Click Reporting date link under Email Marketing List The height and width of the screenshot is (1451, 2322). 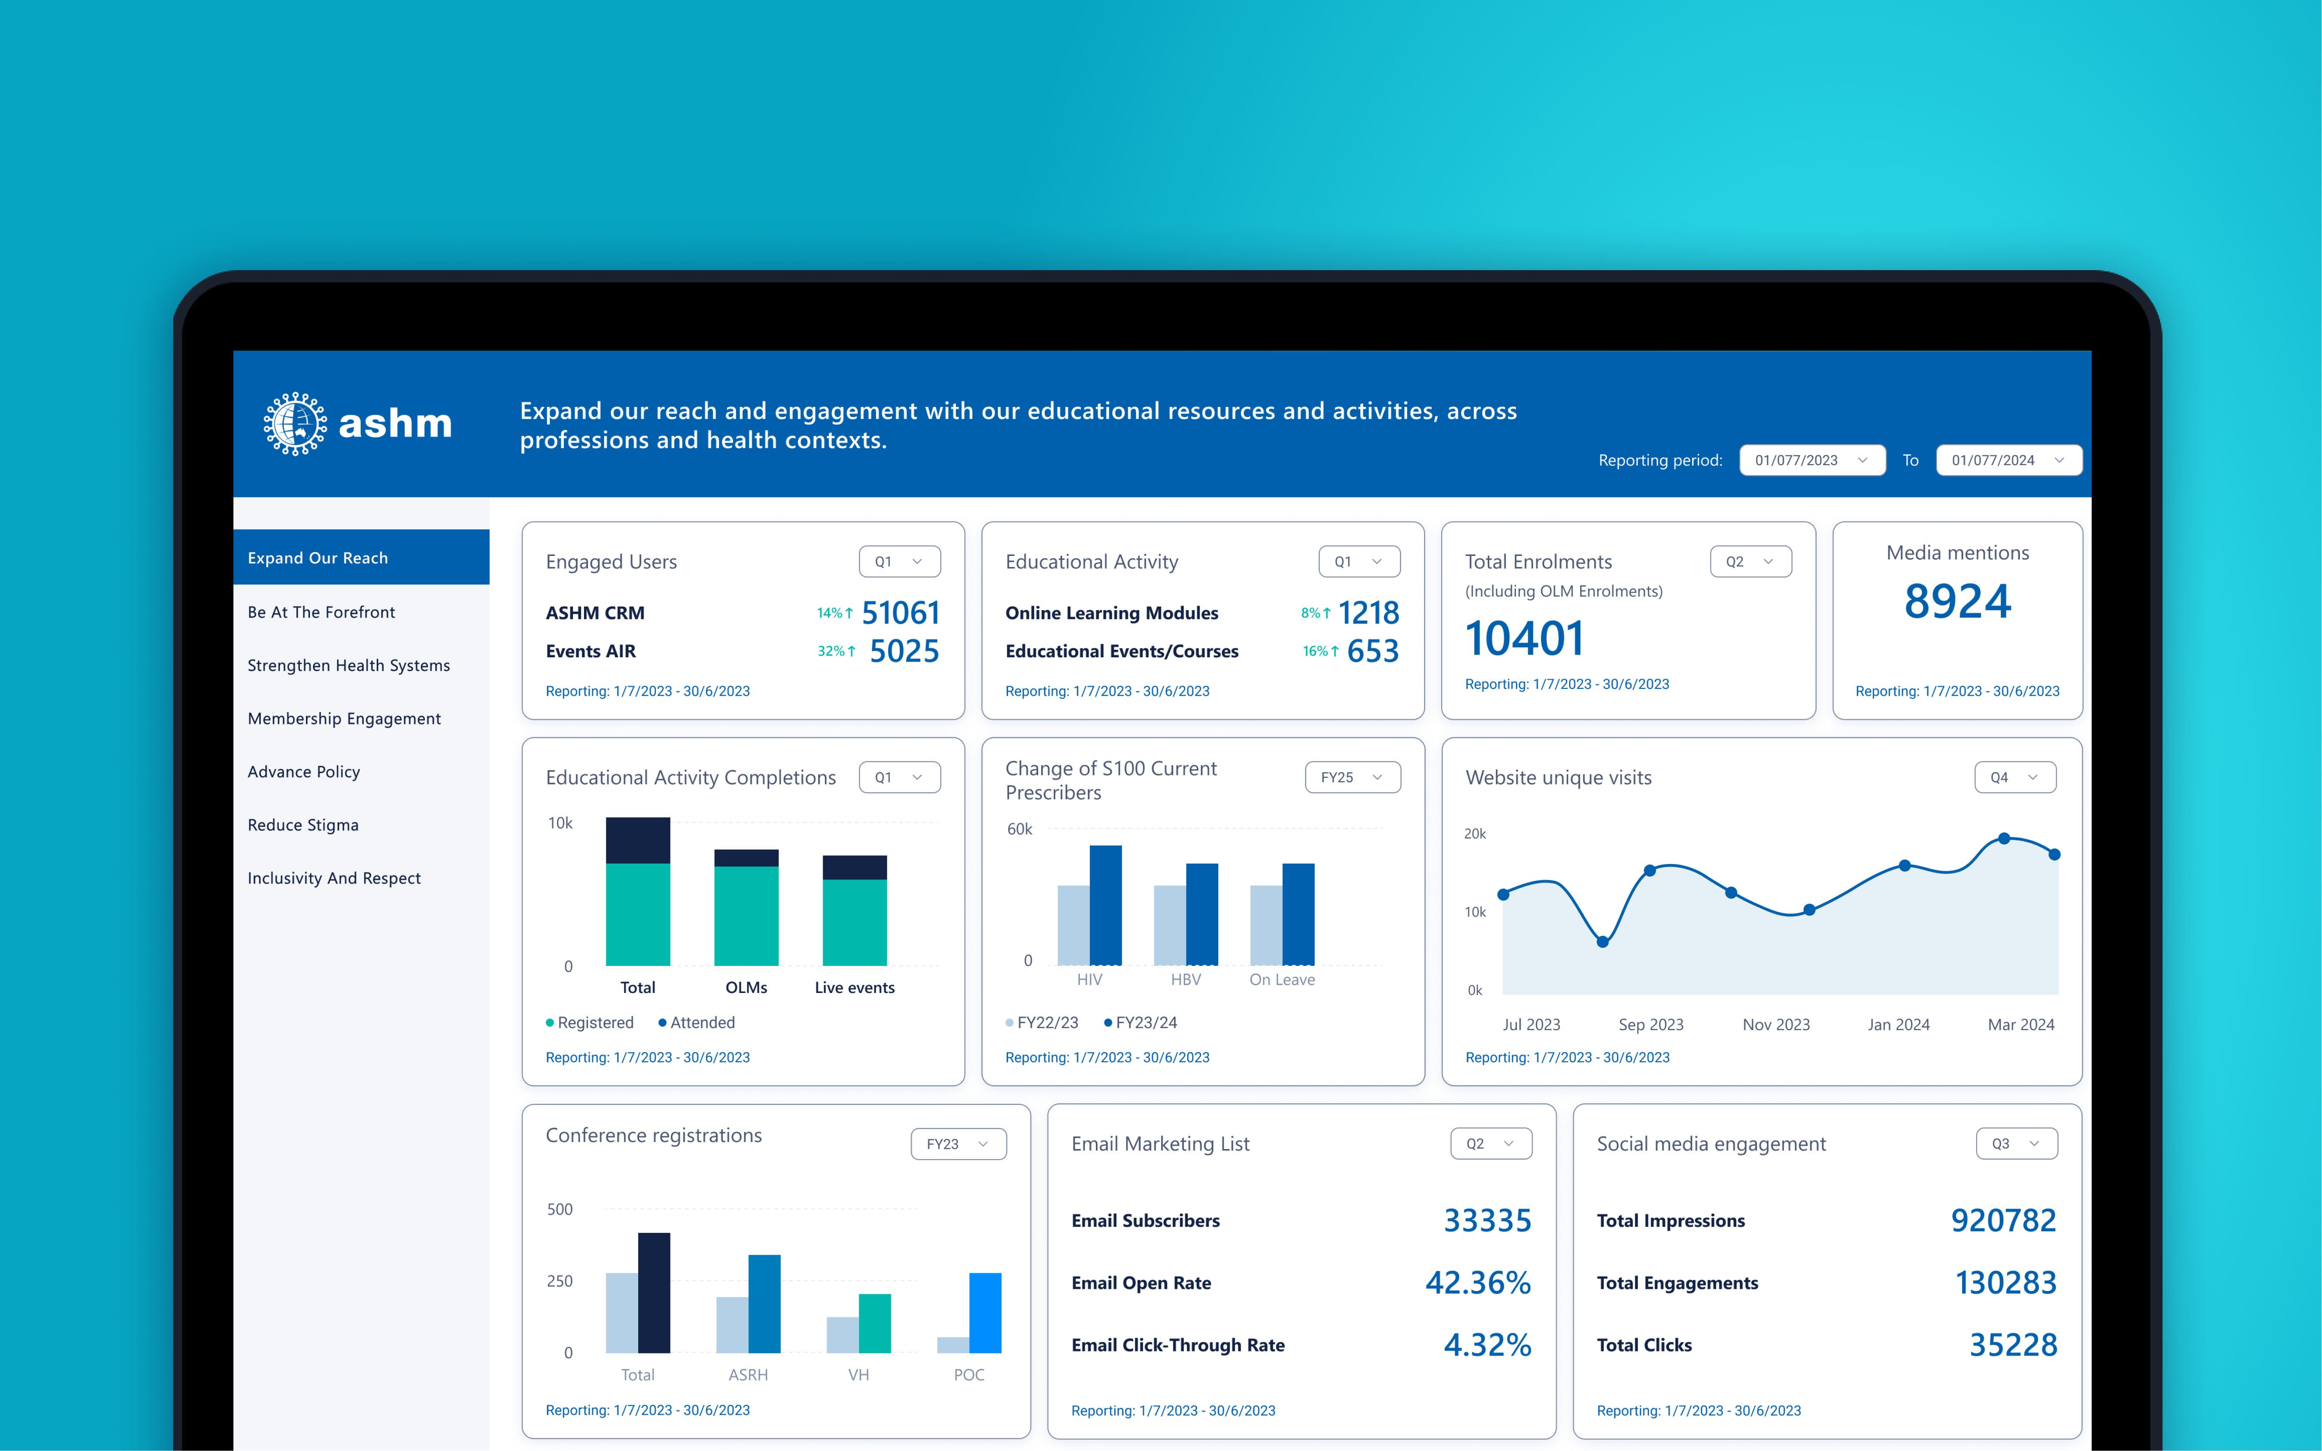(1174, 1411)
